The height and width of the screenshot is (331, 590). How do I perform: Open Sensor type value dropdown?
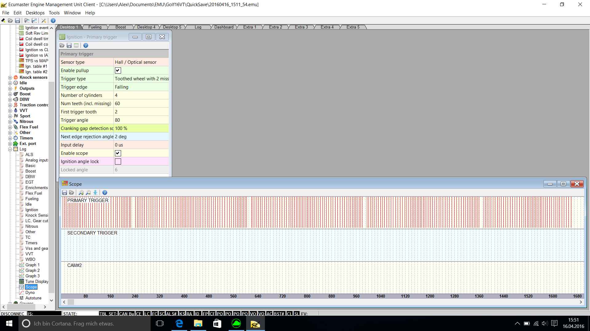141,62
